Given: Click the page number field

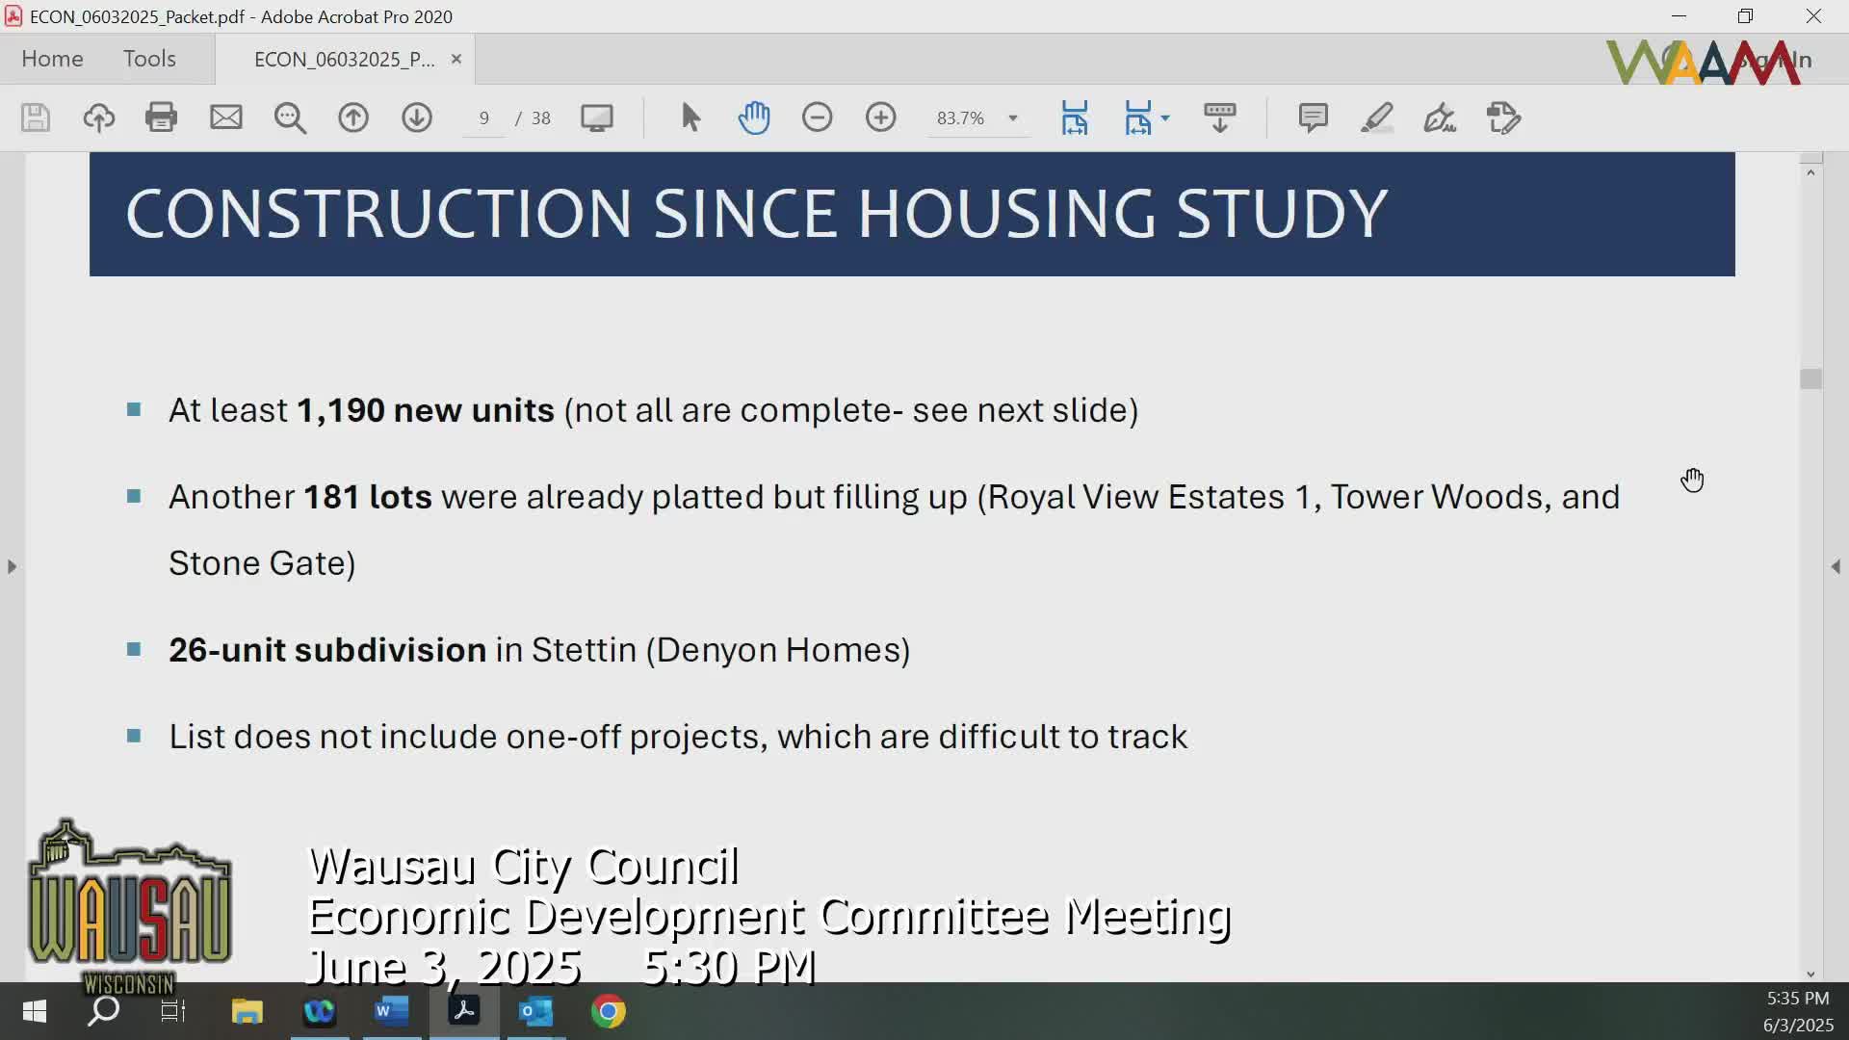Looking at the screenshot, I should pyautogui.click(x=483, y=117).
